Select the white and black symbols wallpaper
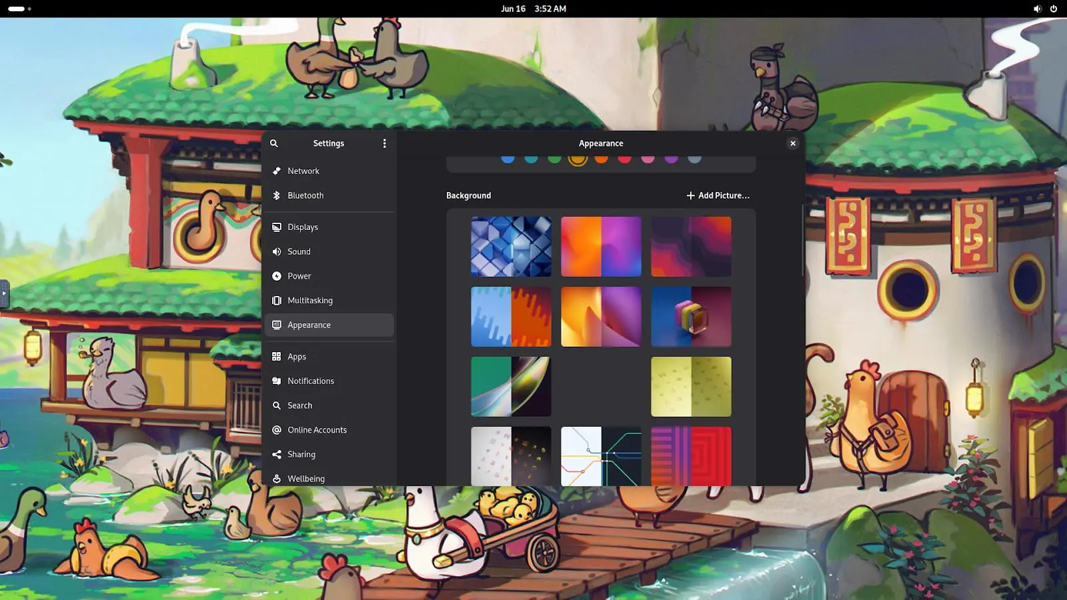 click(511, 457)
